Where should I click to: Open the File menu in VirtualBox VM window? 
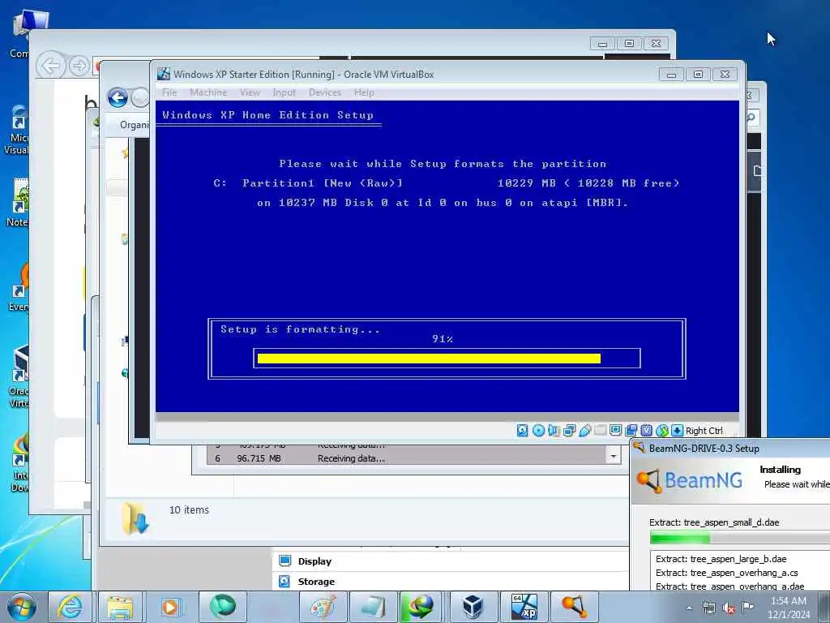[169, 92]
